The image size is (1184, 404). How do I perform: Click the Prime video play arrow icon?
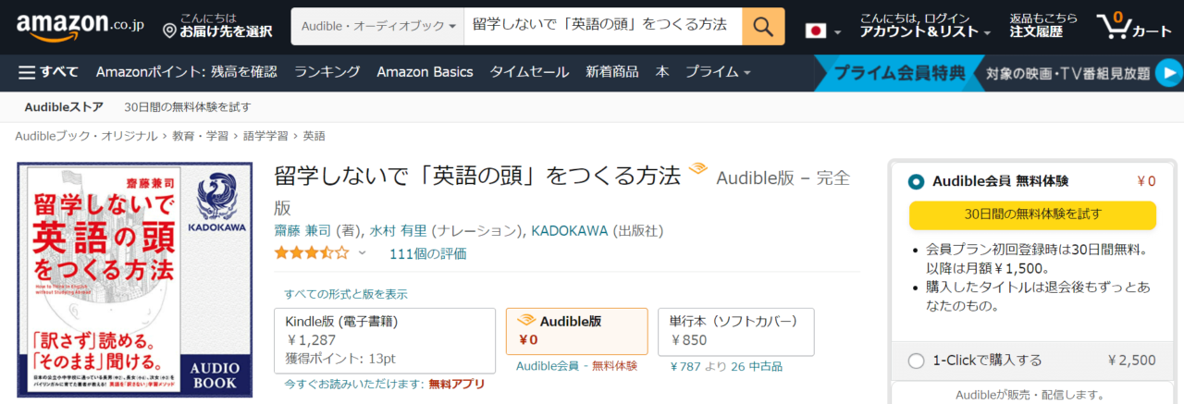pos(1169,72)
